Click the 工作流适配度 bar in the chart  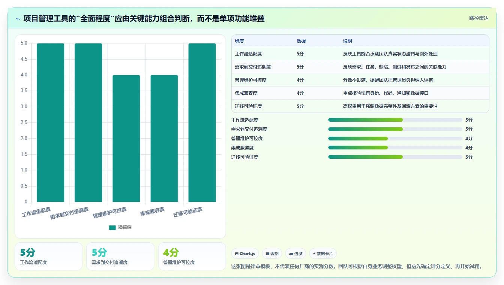(51, 122)
